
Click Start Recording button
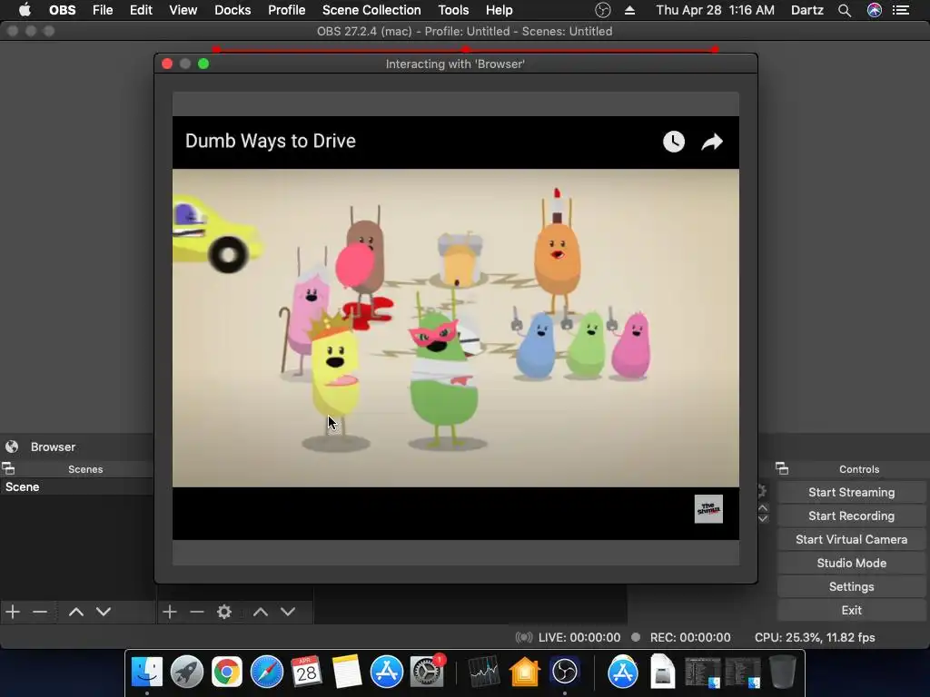[851, 516]
